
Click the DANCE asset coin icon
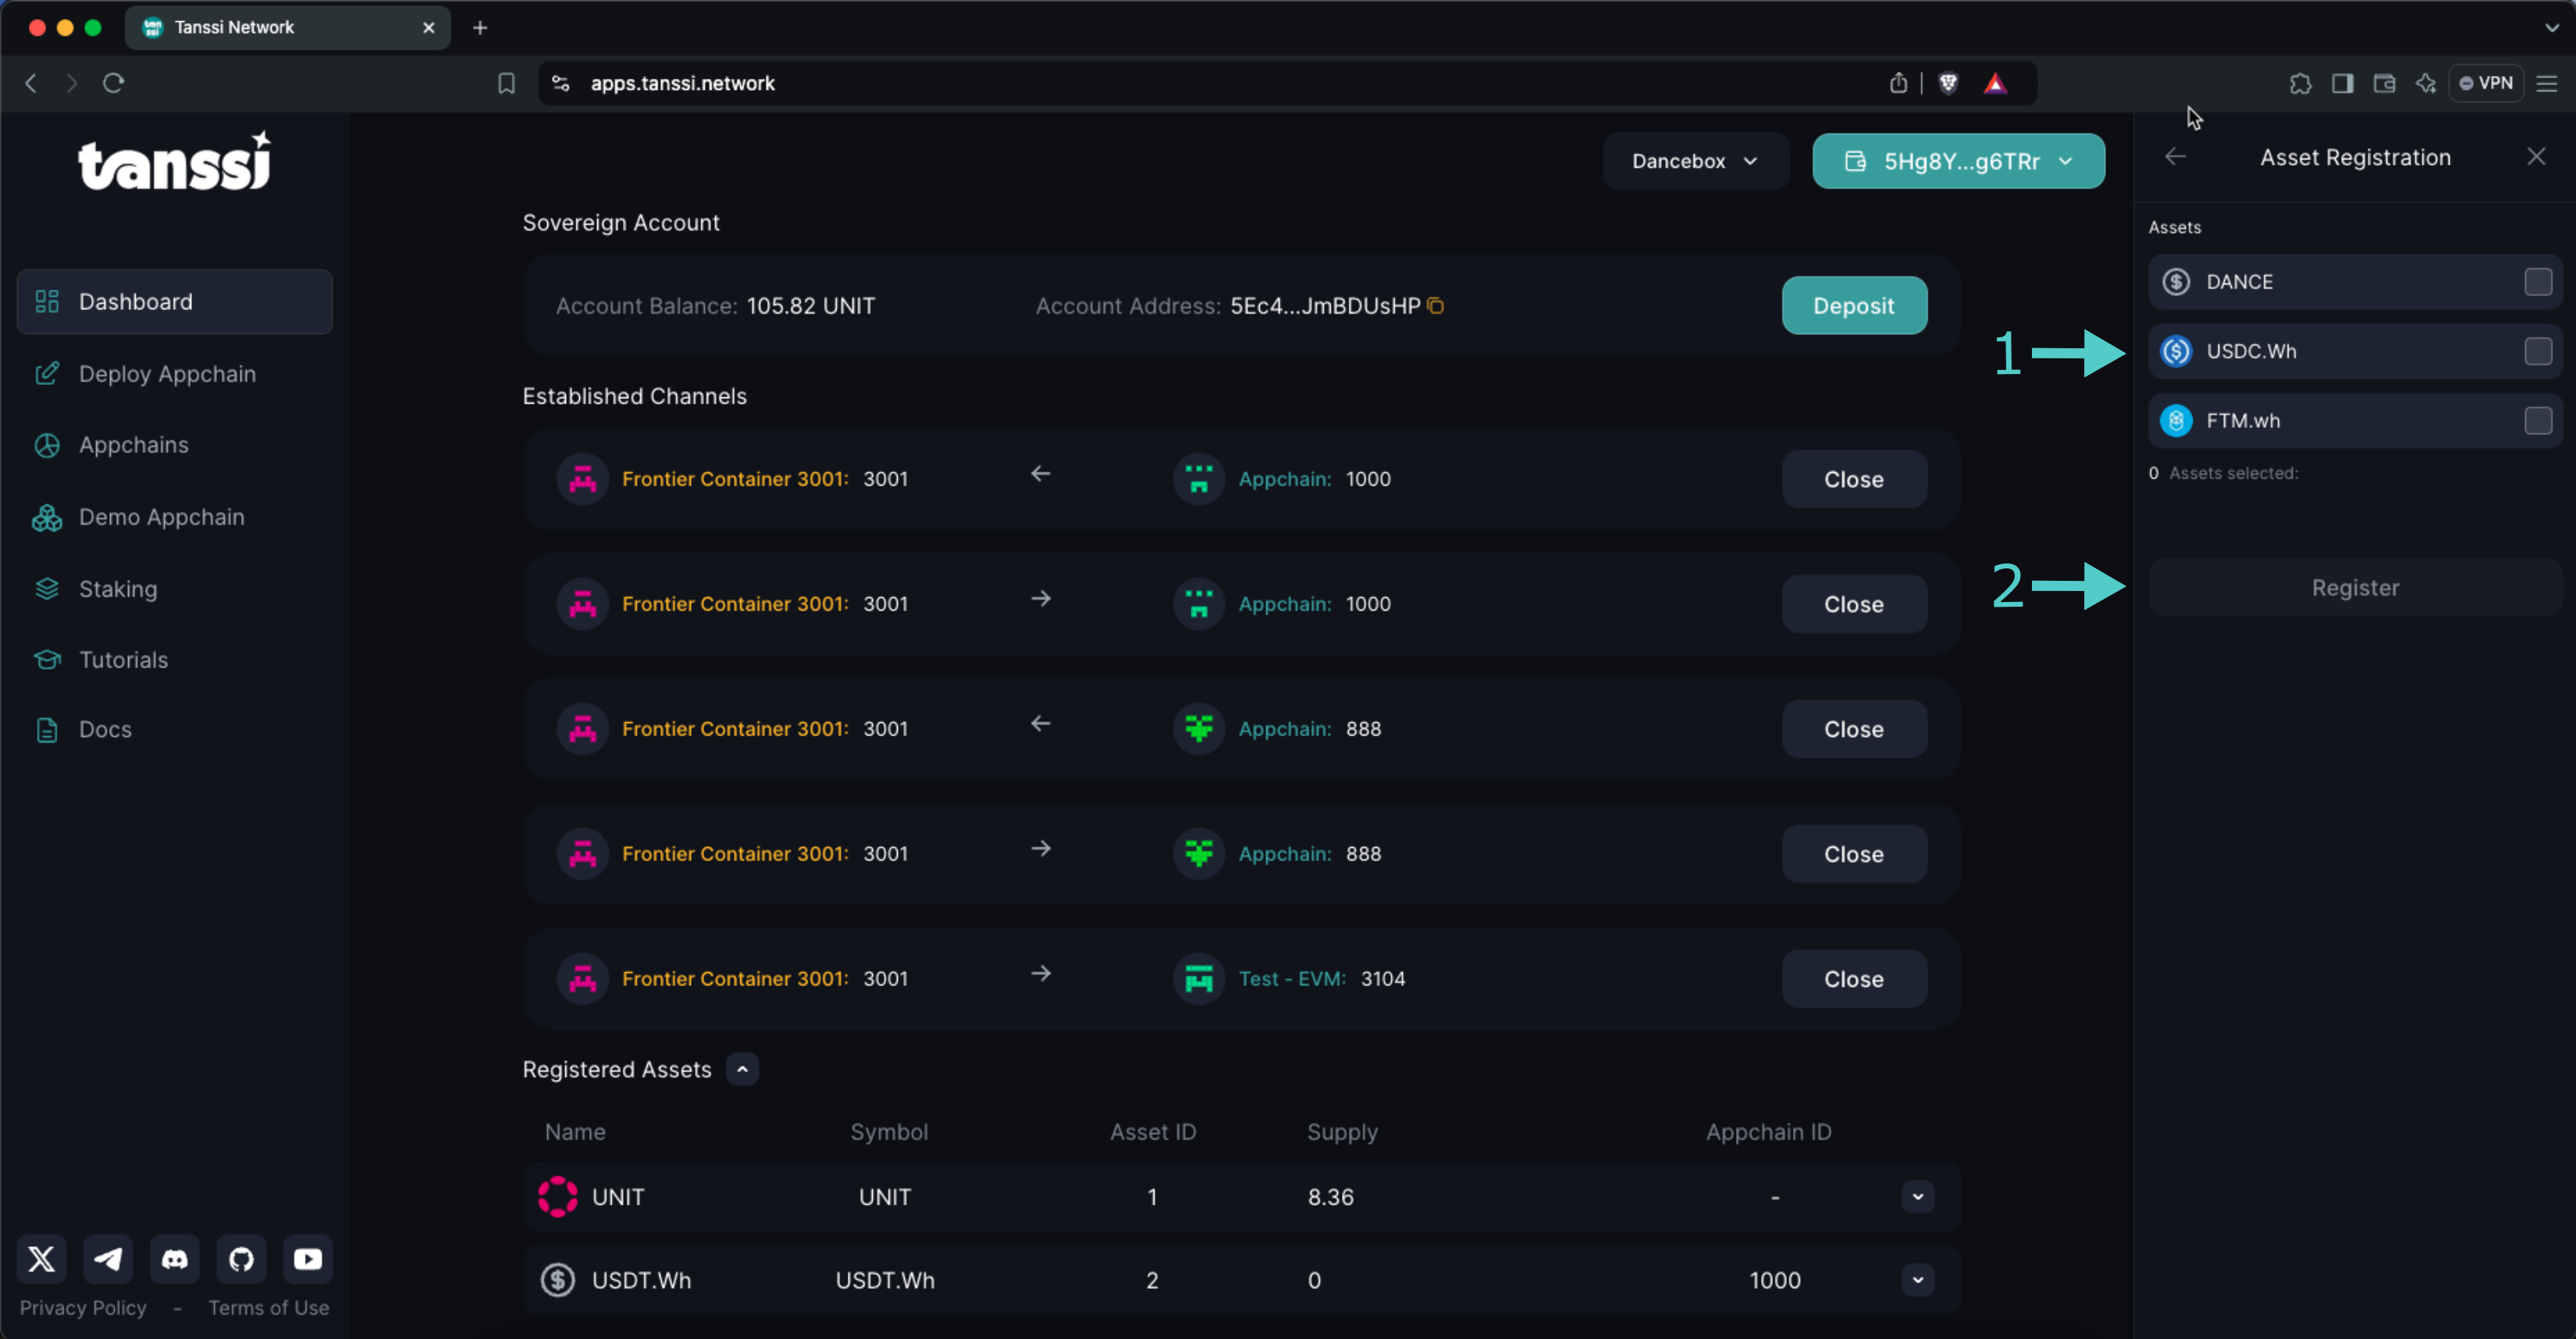pos(2176,282)
